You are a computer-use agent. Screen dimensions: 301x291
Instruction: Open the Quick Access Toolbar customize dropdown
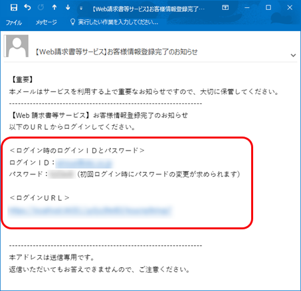click(81, 9)
